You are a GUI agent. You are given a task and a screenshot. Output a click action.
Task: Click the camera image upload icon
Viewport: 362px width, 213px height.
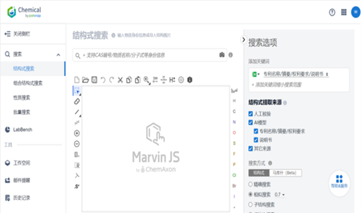[x=222, y=55]
